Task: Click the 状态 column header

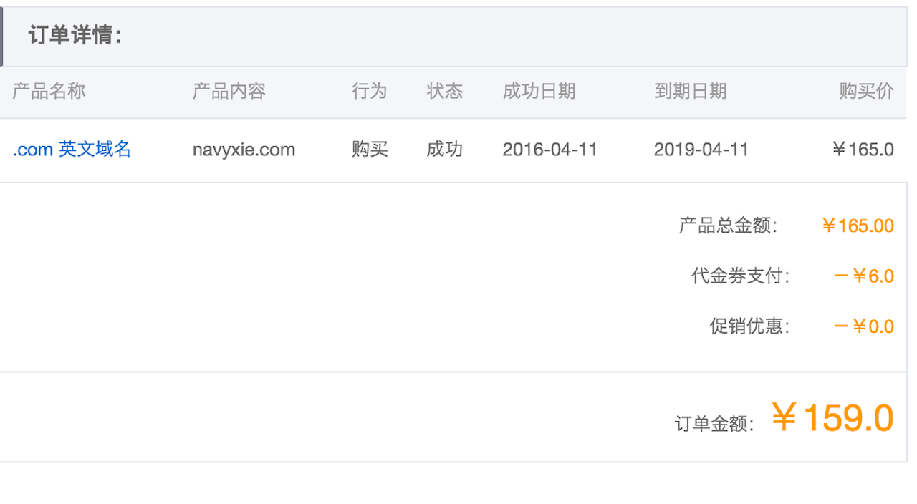Action: point(445,91)
